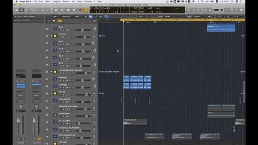
Task: Toggle yellow Solo on ALL GTRS channel strip
Action: [x=39, y=139]
